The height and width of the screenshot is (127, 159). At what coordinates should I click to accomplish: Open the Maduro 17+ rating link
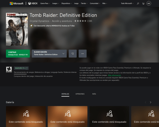(21, 68)
